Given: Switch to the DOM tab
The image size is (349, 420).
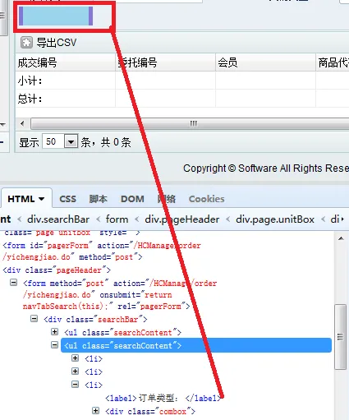Looking at the screenshot, I should tap(132, 199).
